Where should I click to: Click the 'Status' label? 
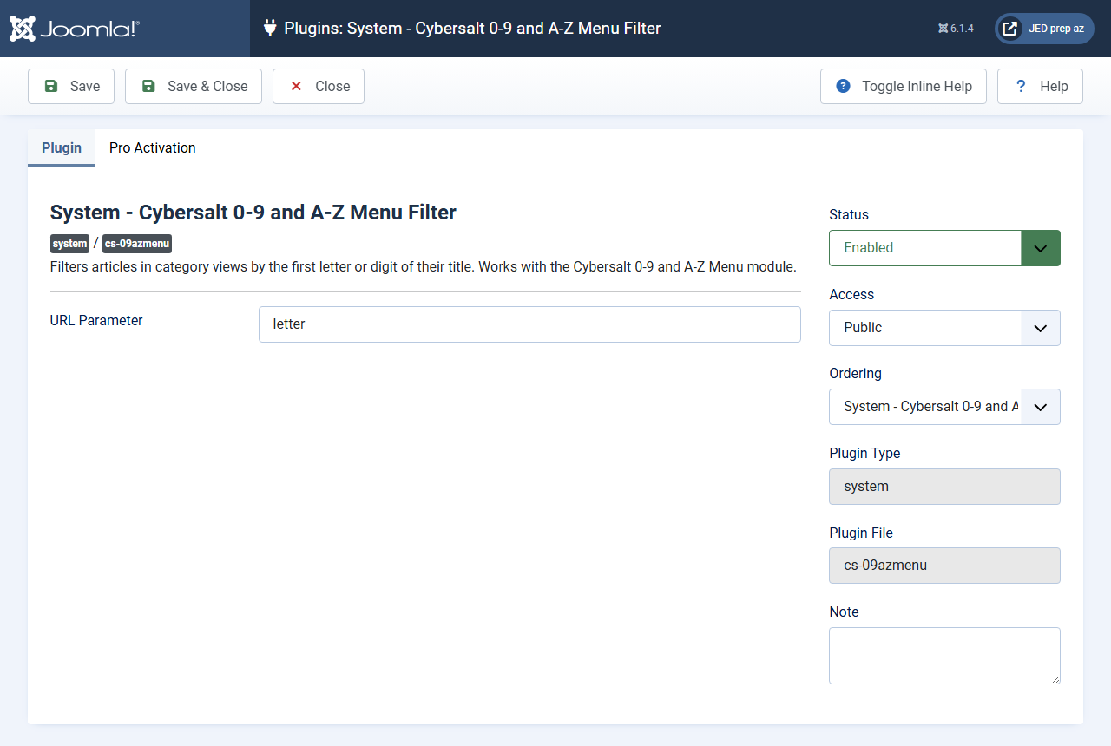coord(849,214)
